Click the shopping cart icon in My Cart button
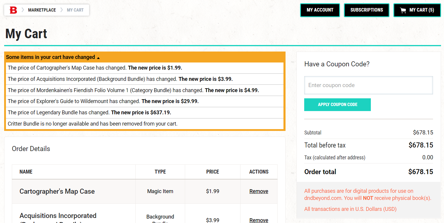Screen dimensions: 444x223 (403, 10)
